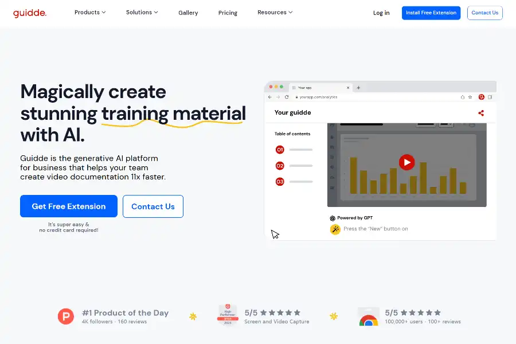Click the yellow magic wand icon
This screenshot has height=344, width=516.
click(x=335, y=229)
